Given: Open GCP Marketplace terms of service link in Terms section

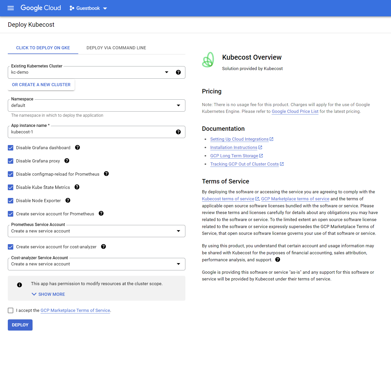Looking at the screenshot, I should click(295, 199).
